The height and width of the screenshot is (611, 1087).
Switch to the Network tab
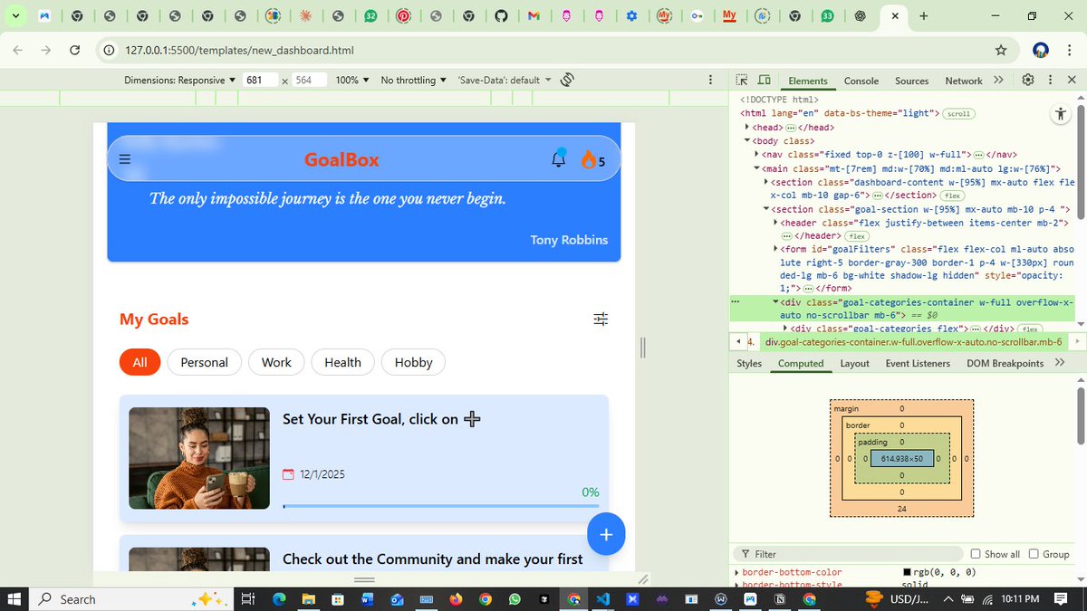[964, 81]
